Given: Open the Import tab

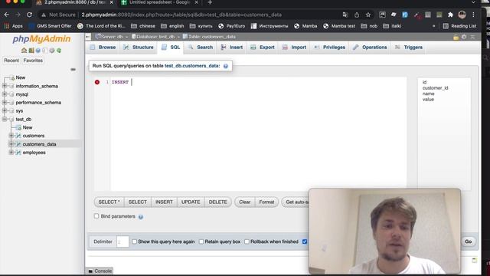Looking at the screenshot, I should (294, 48).
